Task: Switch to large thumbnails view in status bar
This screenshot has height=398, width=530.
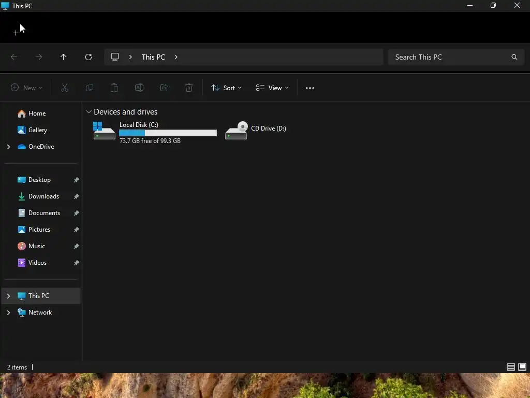Action: point(522,367)
